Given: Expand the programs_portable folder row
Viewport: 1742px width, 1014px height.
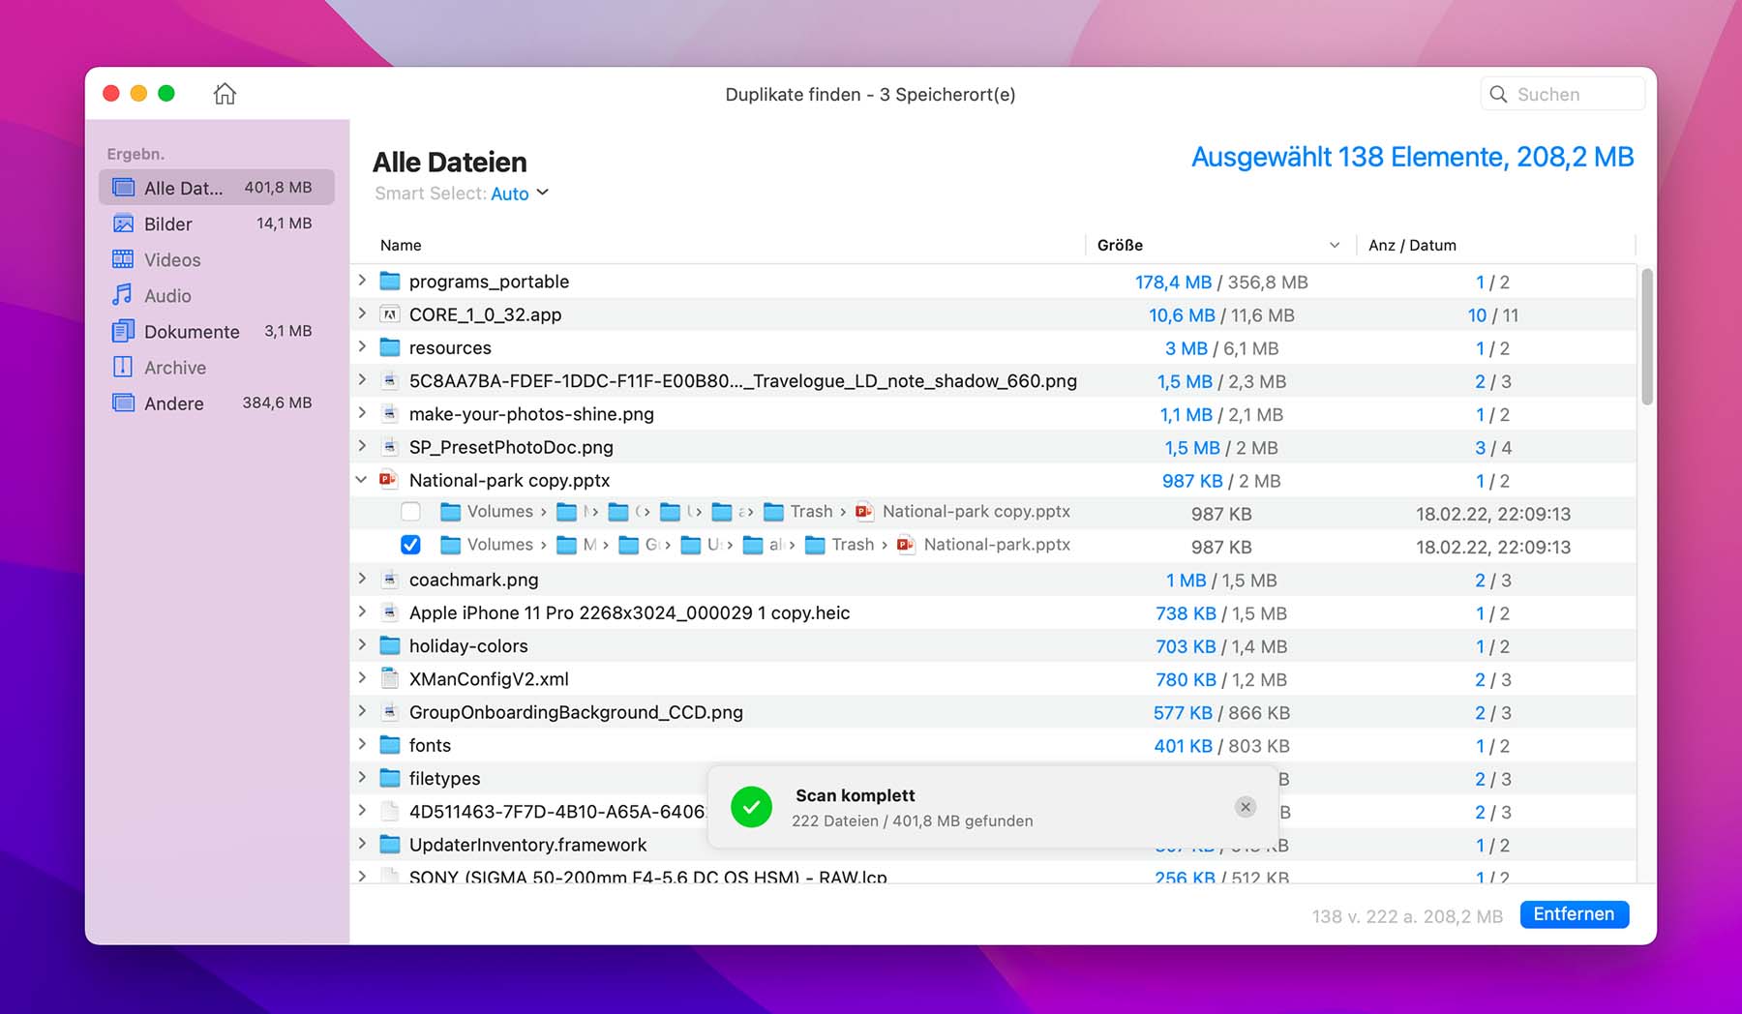Looking at the screenshot, I should coord(362,281).
